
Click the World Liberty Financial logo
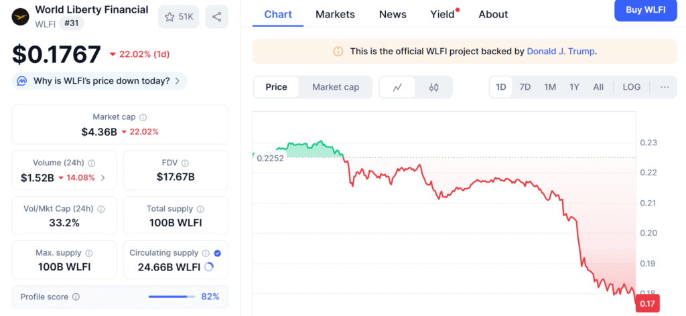(x=21, y=15)
